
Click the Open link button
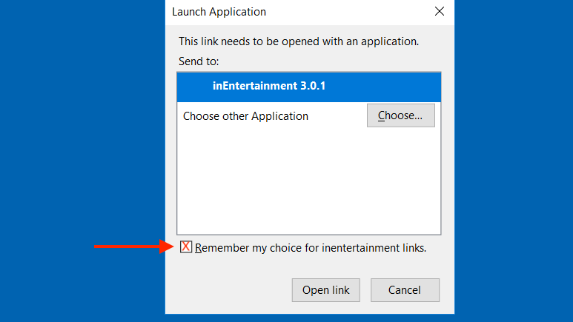(325, 290)
